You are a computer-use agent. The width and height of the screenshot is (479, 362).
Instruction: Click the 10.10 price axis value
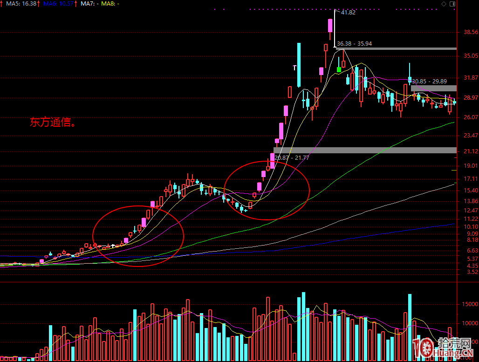(x=471, y=227)
